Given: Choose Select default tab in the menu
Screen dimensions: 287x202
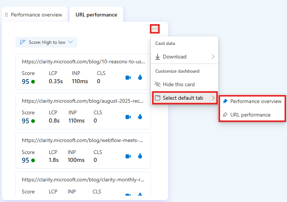Looking at the screenshot, I should pyautogui.click(x=185, y=98).
